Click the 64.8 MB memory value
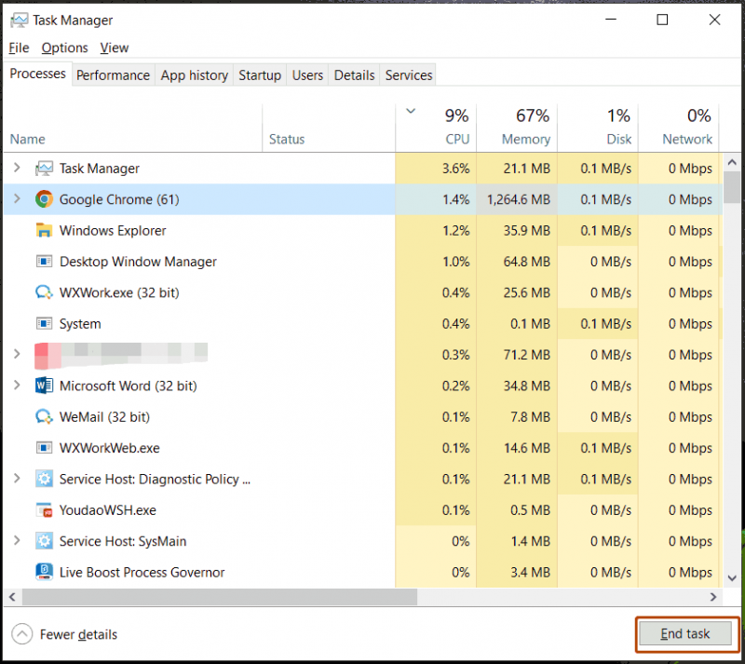745x664 pixels. [x=527, y=262]
